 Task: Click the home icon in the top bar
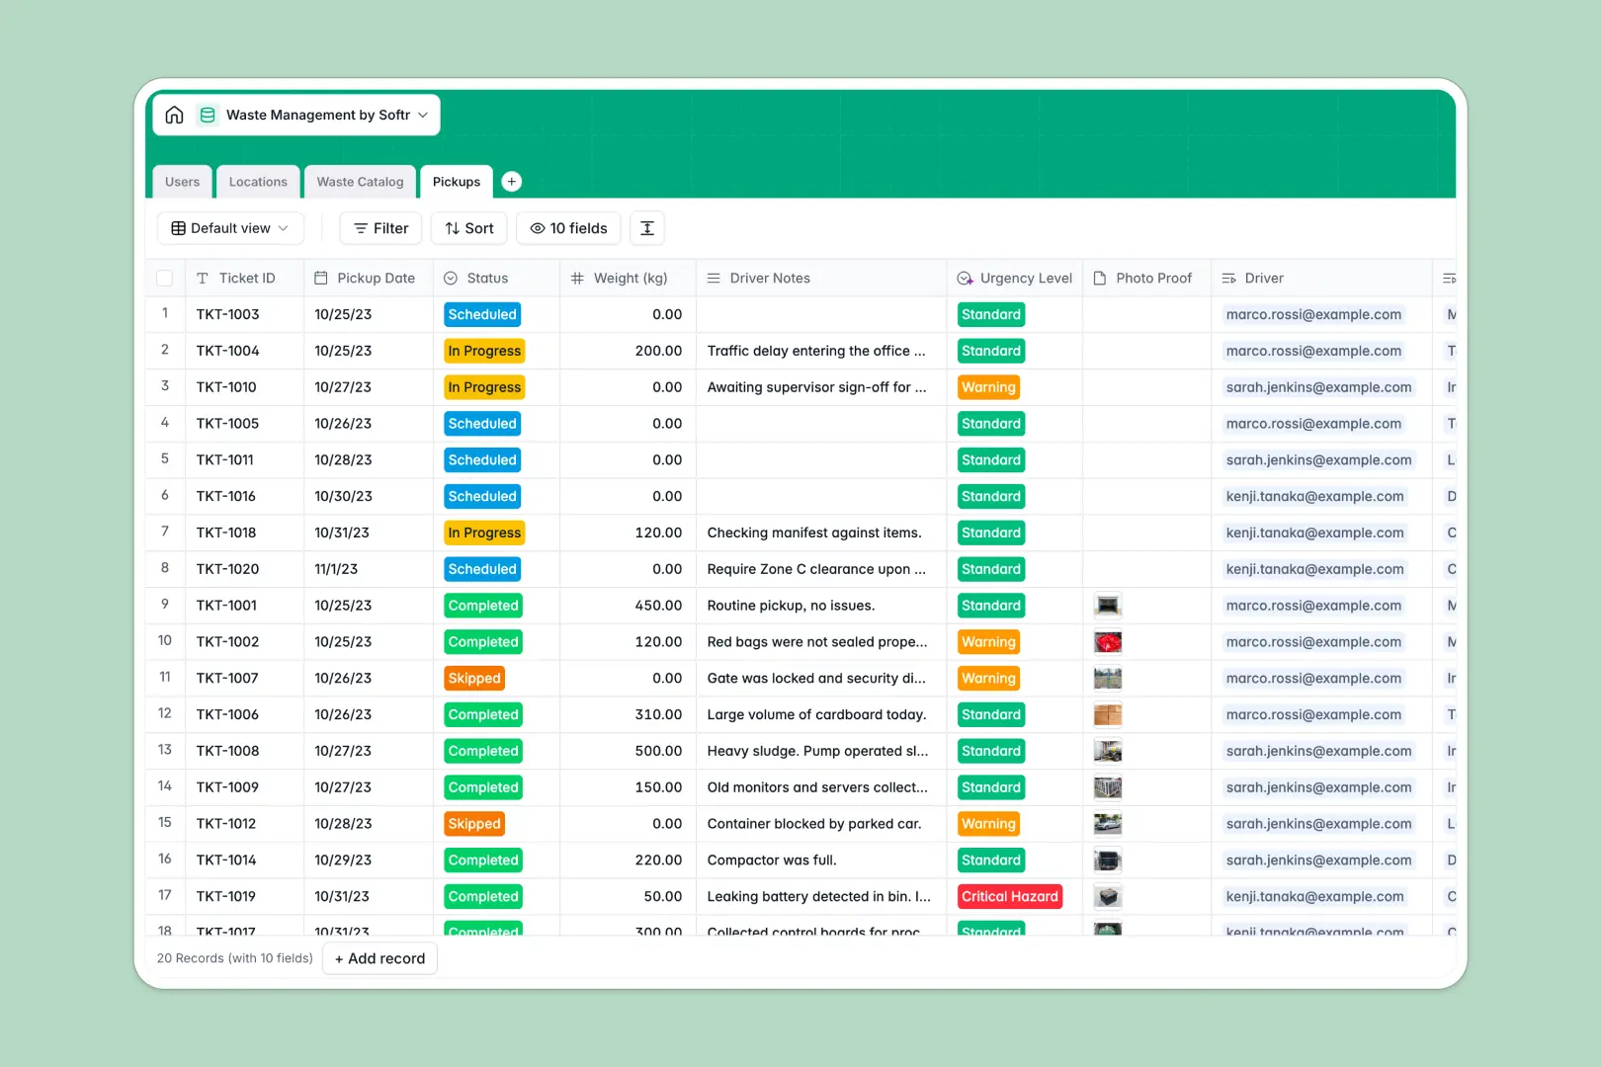click(x=174, y=115)
